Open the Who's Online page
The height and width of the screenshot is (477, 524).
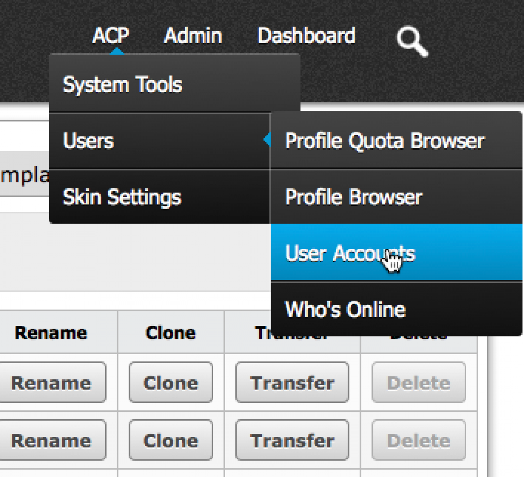pos(345,309)
